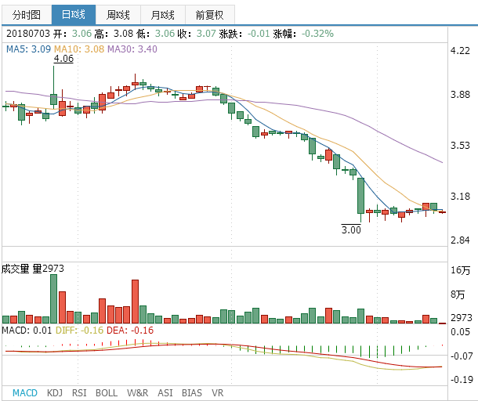Show the MACD indicator

[25, 392]
